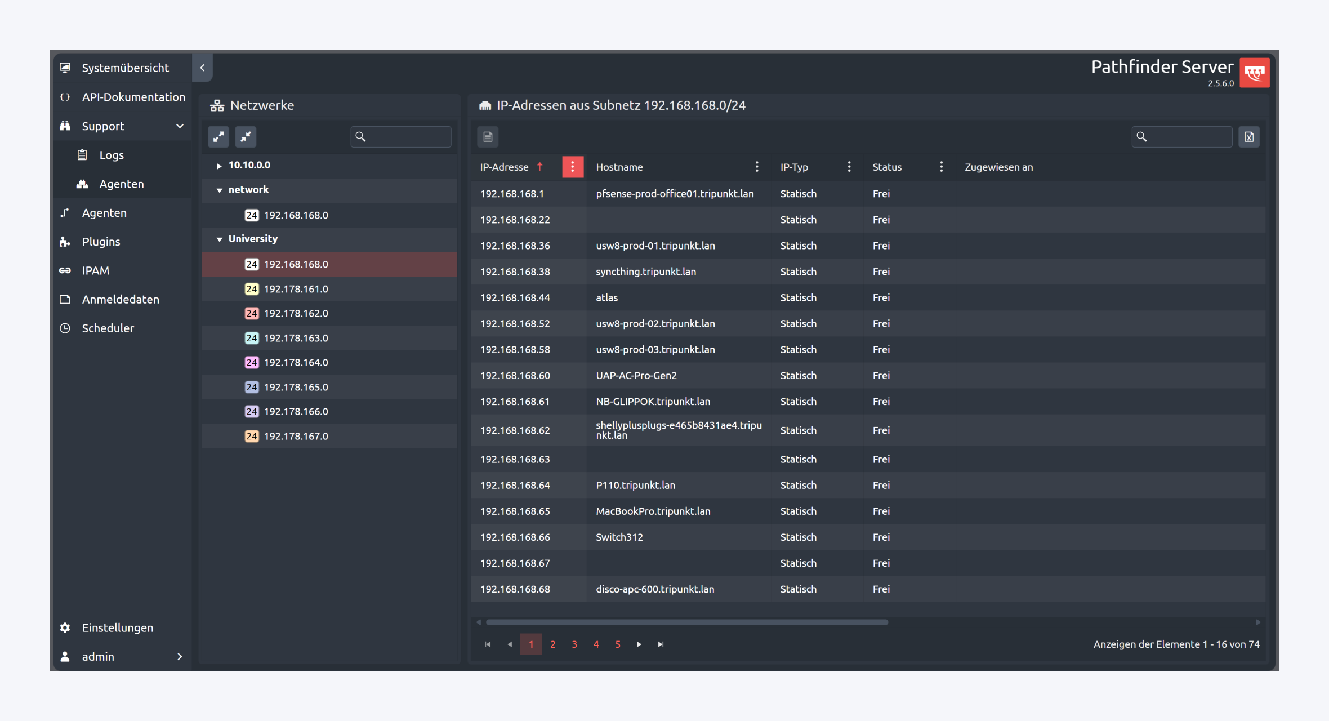Click the expand all networks icon
Viewport: 1329px width, 721px height.
click(x=218, y=136)
